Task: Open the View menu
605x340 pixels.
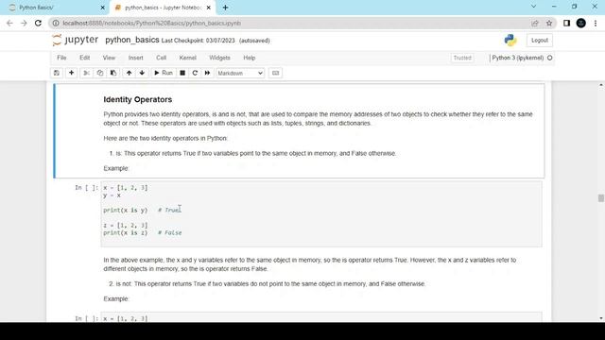Action: [109, 58]
